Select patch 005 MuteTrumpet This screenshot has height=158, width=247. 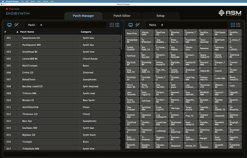pyautogui.click(x=62, y=66)
